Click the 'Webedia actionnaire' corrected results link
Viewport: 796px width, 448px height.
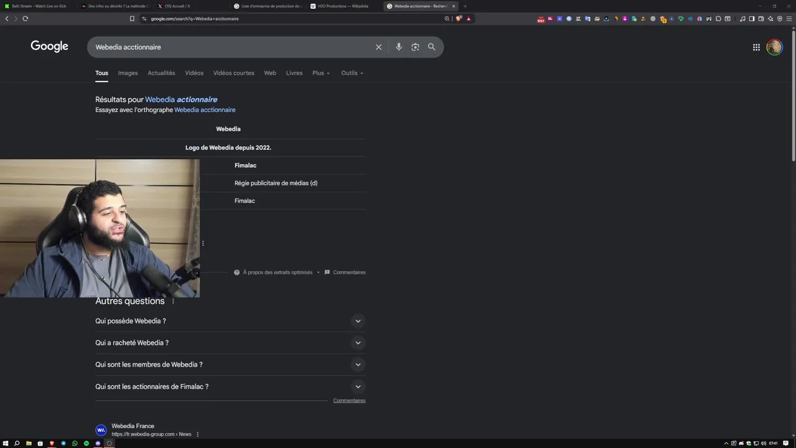point(181,100)
